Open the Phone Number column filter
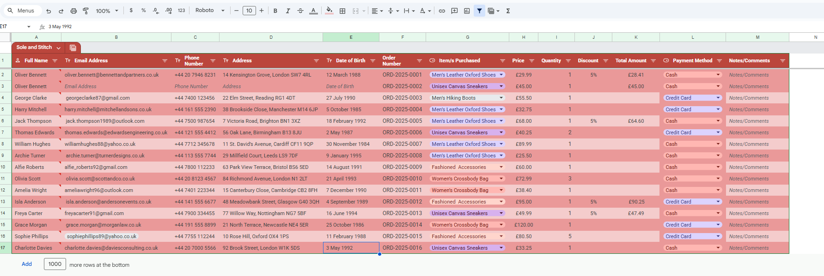Screen dimensions: 824x276 213,60
